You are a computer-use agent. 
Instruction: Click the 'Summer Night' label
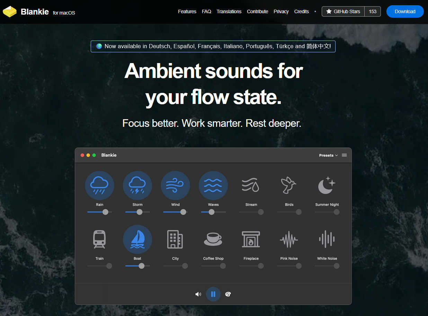327,204
